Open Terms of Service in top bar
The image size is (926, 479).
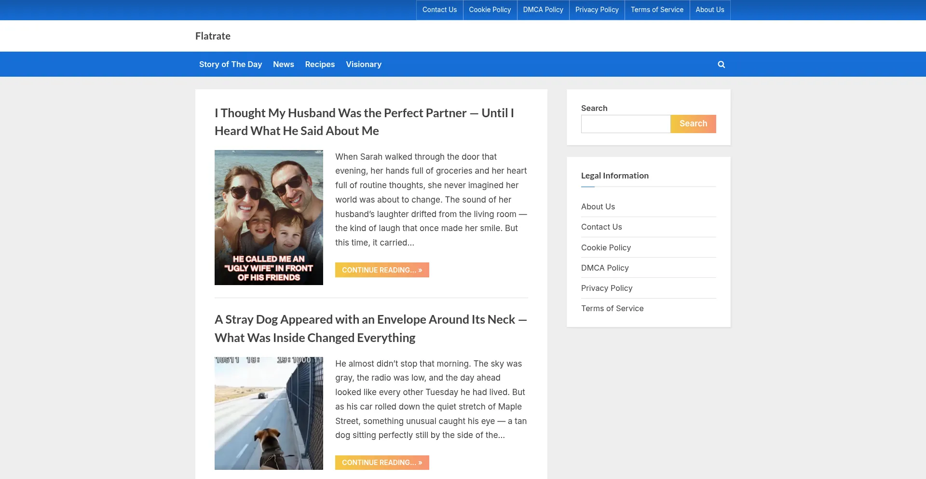657,10
